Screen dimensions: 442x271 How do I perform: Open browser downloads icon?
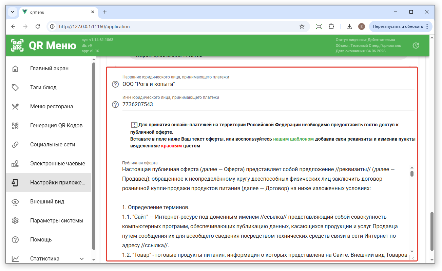click(x=349, y=26)
